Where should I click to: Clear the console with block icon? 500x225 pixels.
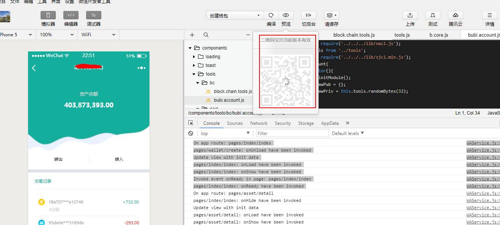(191, 133)
